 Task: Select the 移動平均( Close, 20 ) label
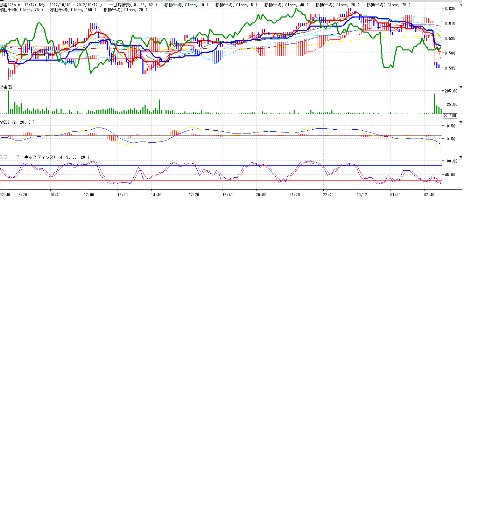[x=125, y=10]
